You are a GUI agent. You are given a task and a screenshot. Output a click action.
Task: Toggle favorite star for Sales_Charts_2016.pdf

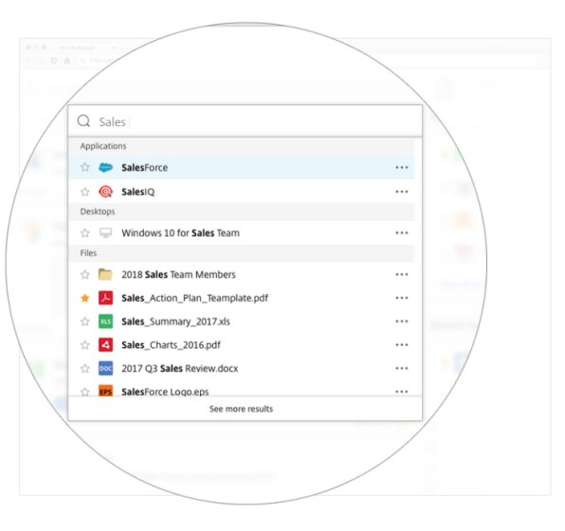pyautogui.click(x=85, y=345)
